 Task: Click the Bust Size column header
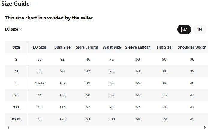click(62, 47)
